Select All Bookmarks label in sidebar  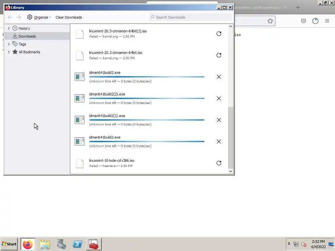click(29, 52)
